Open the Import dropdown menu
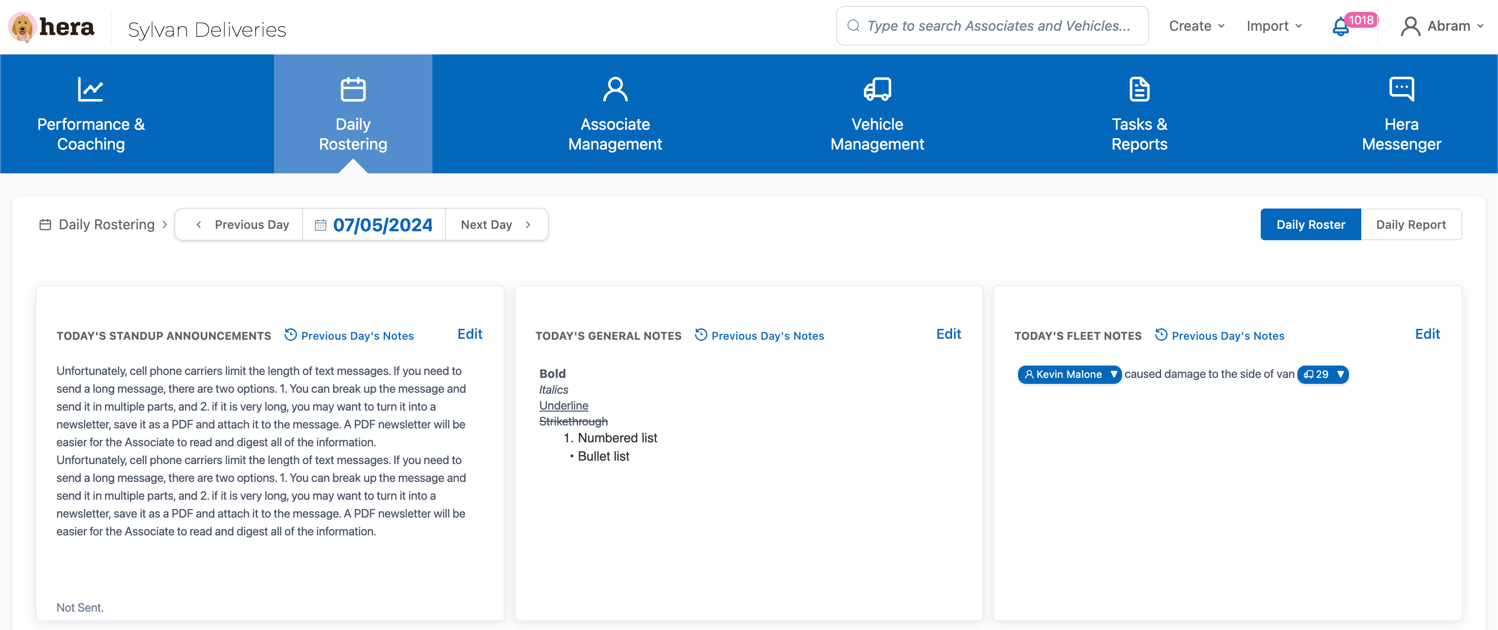Screen dimensions: 1498x630 [x=1274, y=26]
